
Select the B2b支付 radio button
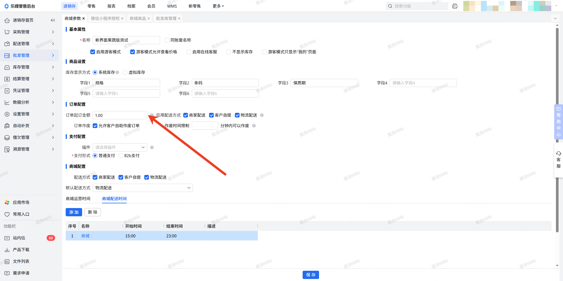(x=121, y=156)
